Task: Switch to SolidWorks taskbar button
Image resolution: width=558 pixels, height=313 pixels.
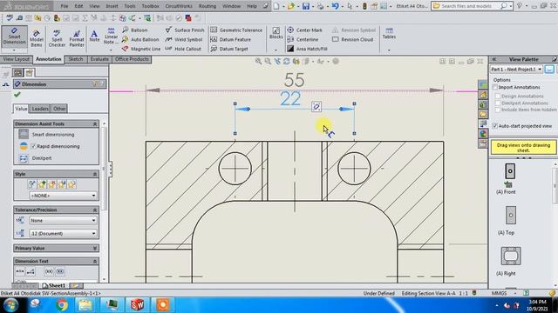Action: [138, 305]
